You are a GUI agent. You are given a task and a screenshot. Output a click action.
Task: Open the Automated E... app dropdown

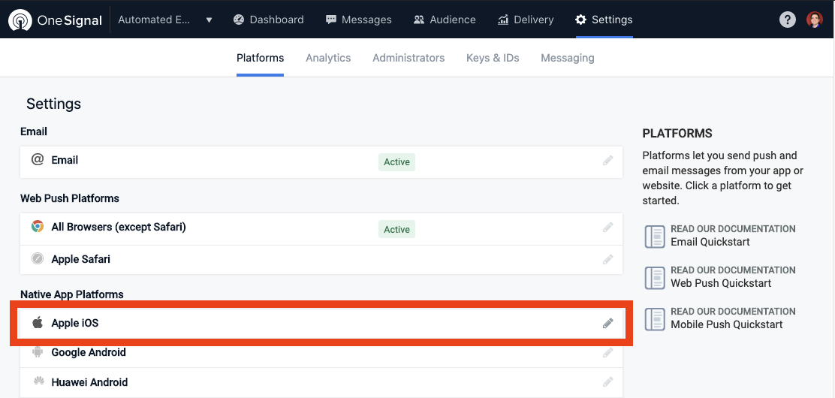click(165, 20)
